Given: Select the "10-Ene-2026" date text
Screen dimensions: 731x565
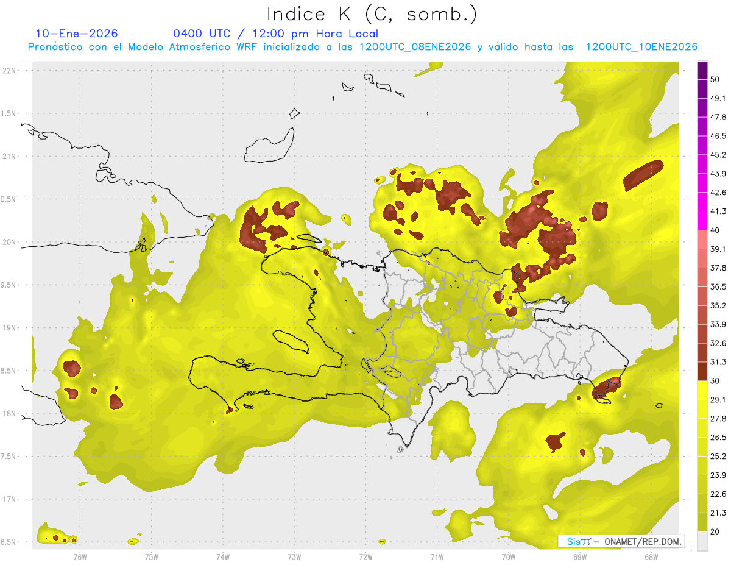Looking at the screenshot, I should click(77, 34).
